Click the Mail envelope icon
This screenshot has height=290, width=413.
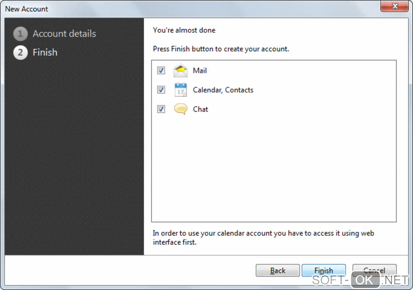pyautogui.click(x=181, y=71)
